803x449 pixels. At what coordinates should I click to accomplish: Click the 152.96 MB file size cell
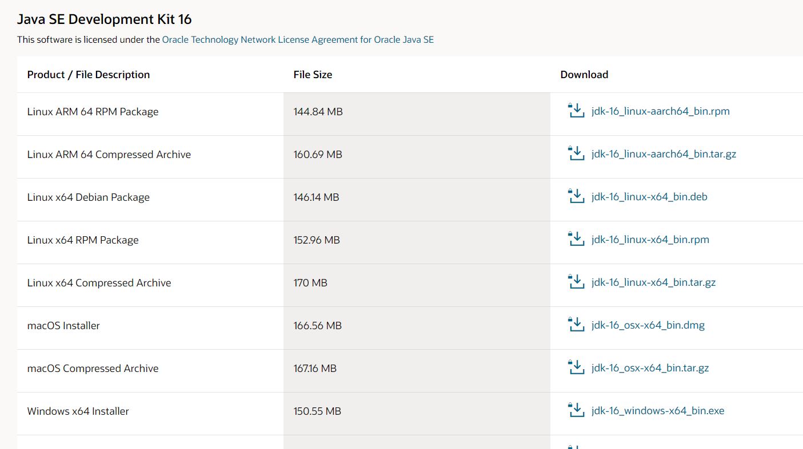(x=417, y=242)
